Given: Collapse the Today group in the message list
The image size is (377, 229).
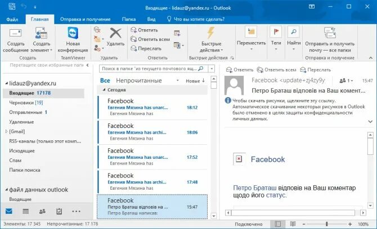Looking at the screenshot, I should [104, 90].
